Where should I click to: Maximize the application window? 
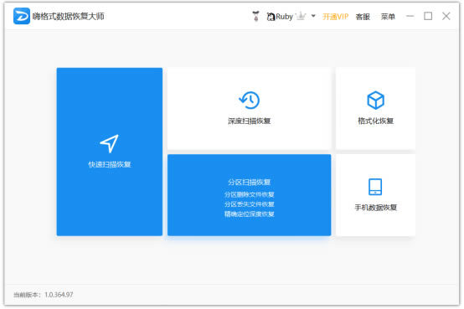point(428,16)
